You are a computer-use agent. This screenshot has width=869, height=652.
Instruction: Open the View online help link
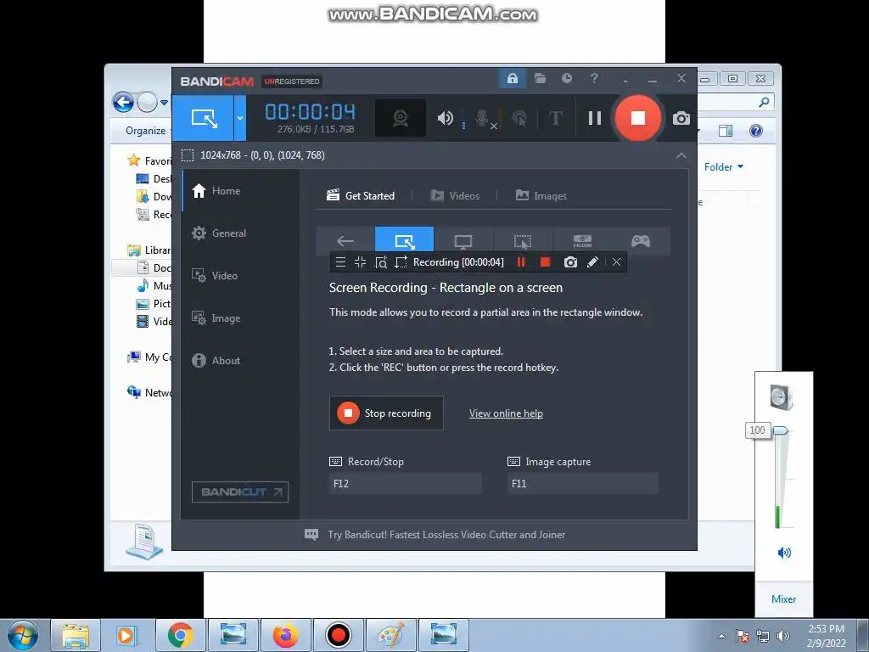(x=506, y=413)
